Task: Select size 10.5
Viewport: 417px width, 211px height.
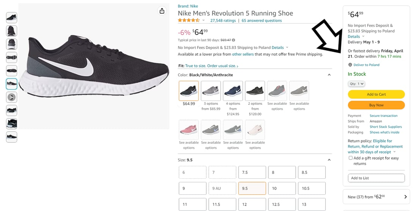Action: (312, 188)
